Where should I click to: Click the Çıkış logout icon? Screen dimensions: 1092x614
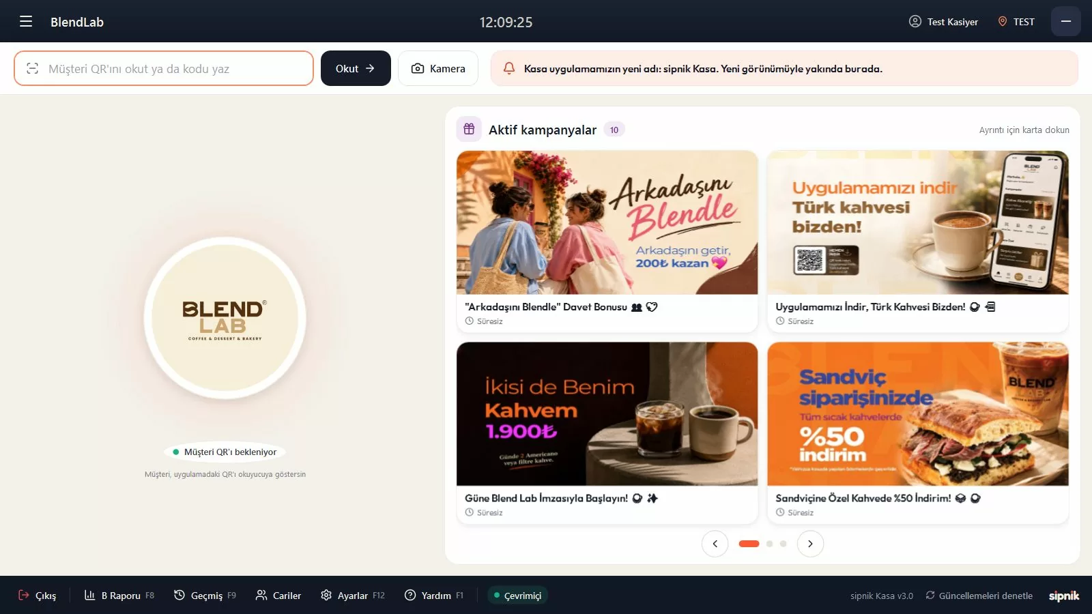pos(24,595)
